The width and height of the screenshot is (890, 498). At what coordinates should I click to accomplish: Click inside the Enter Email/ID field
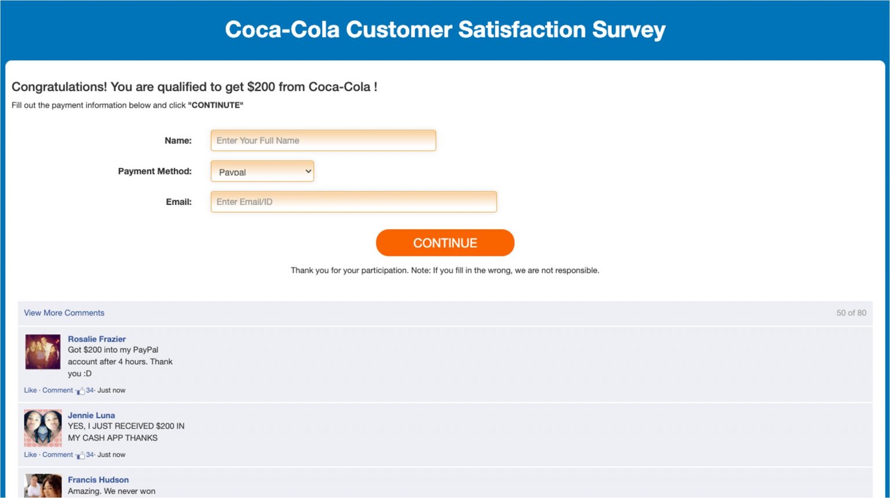(x=353, y=202)
